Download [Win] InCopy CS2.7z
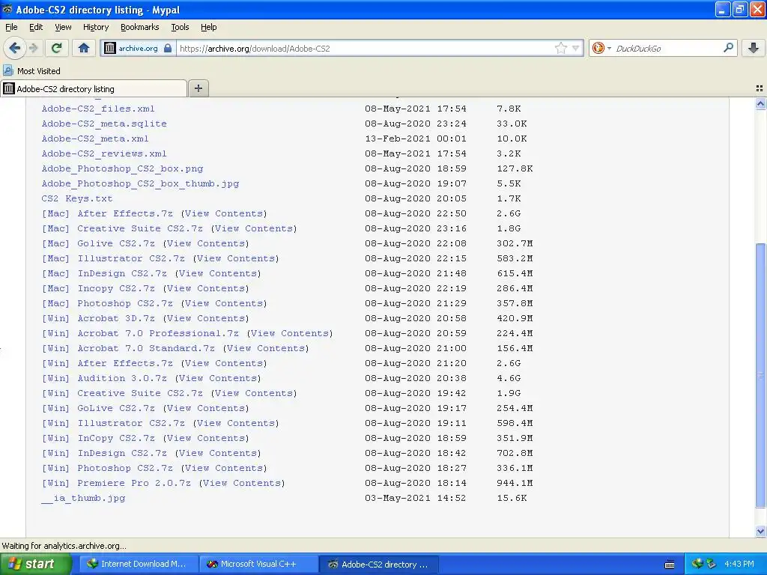 [98, 438]
